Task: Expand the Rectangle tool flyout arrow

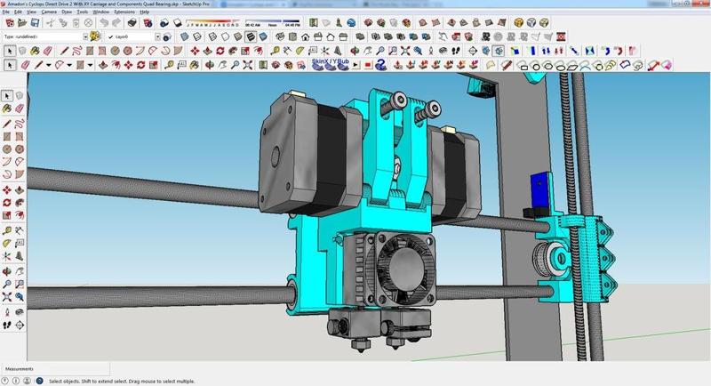Action: tap(91, 65)
